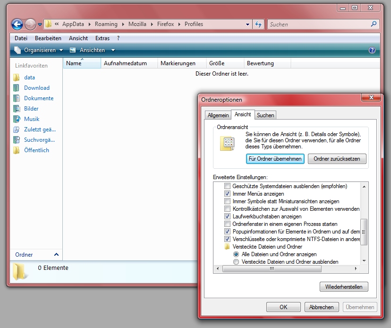Close the Ordneroptionen dialog
Image resolution: width=391 pixels, height=328 pixels.
click(x=371, y=97)
